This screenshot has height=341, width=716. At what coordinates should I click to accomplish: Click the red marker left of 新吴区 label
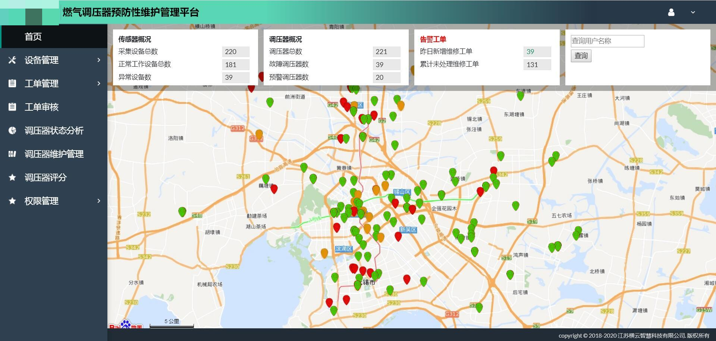tap(398, 236)
